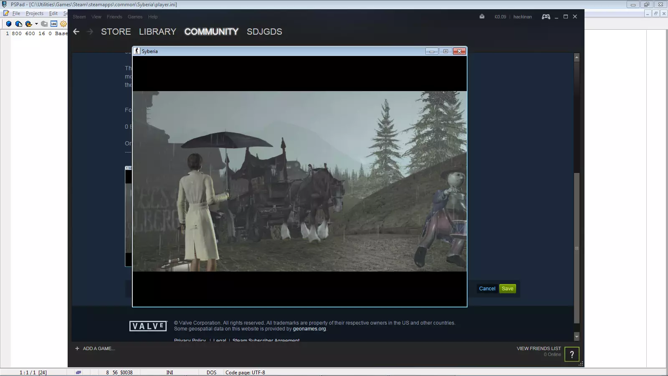Open Steam inbox envelope icon

[x=482, y=17]
